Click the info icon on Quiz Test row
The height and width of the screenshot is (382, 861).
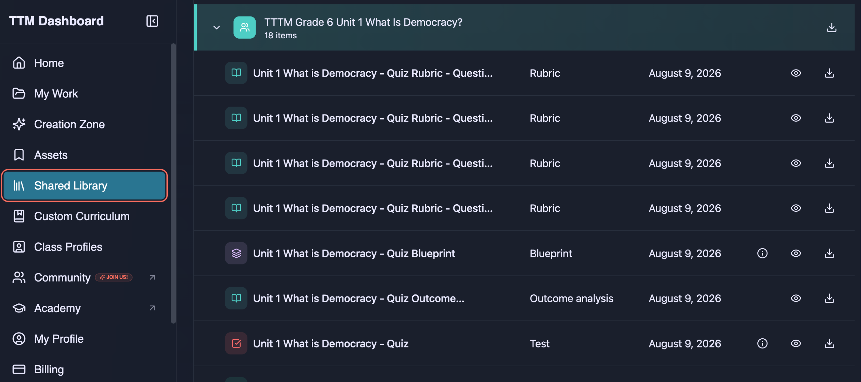[x=762, y=343]
